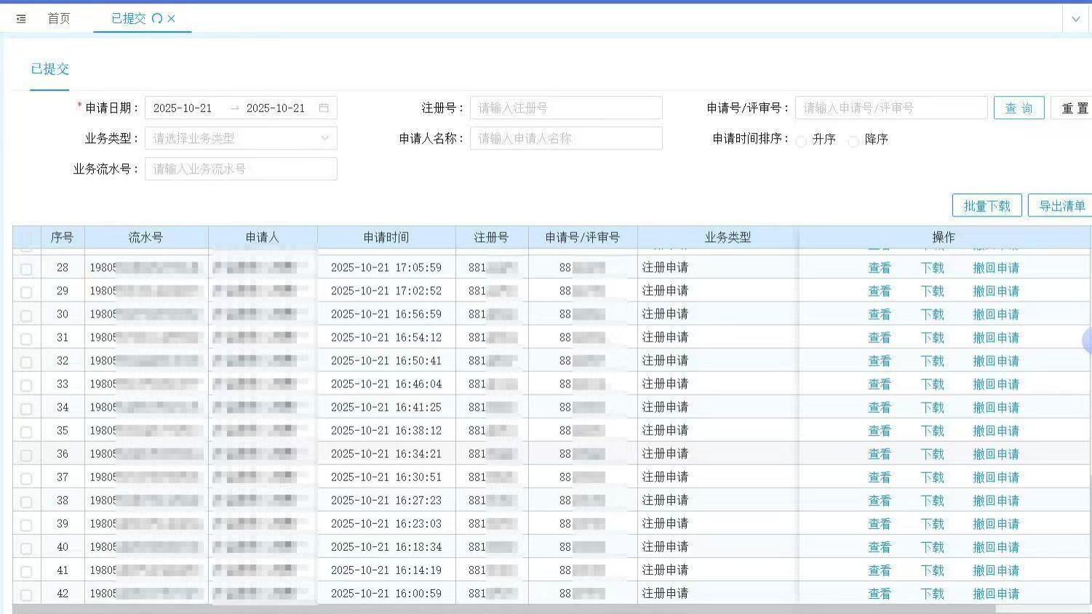Click the 查询 search button
Image resolution: width=1092 pixels, height=614 pixels.
pos(1019,108)
